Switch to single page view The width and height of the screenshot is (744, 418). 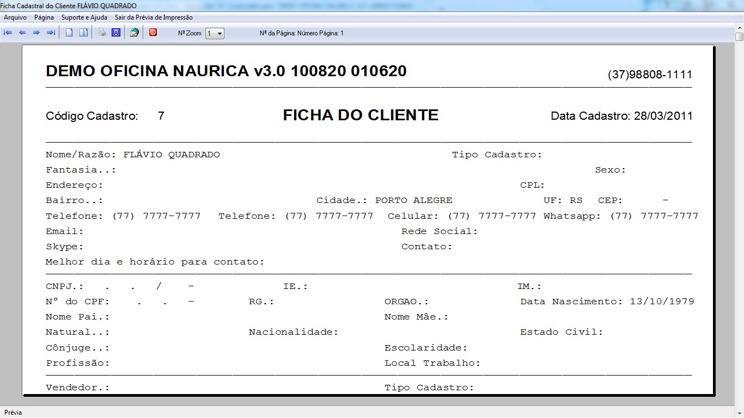tap(69, 33)
